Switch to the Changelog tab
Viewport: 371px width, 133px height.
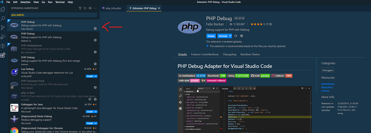pos(229,54)
